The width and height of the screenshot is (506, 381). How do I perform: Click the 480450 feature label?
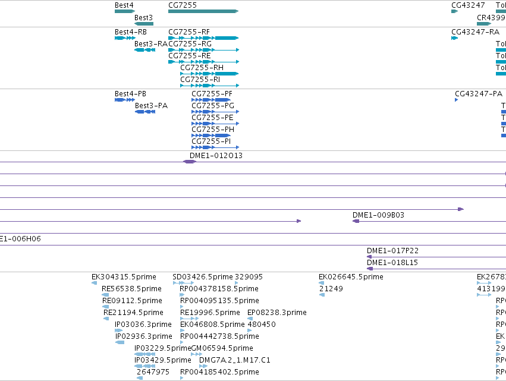(262, 325)
